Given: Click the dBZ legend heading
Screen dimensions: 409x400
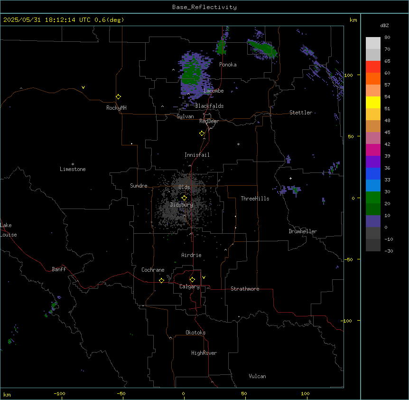Looking at the screenshot, I should (x=384, y=25).
